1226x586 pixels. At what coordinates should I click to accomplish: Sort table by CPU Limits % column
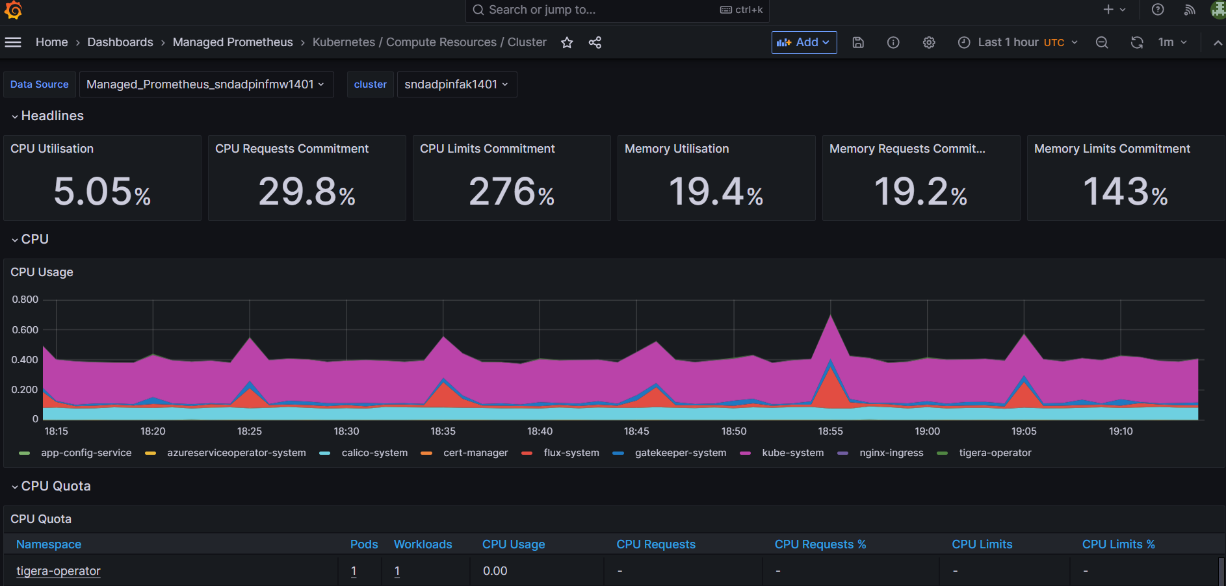coord(1119,544)
